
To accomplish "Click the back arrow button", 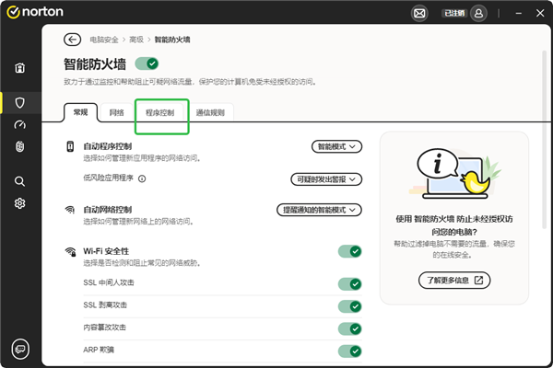I will click(x=72, y=40).
